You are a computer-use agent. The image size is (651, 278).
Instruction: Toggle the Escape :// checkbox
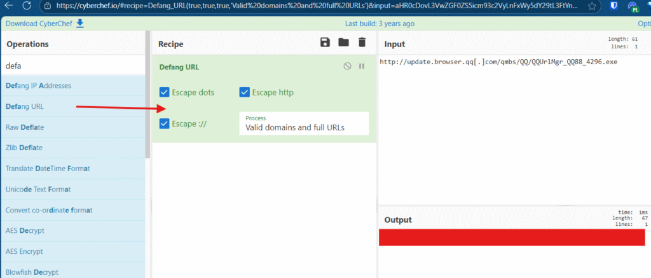[x=165, y=123]
